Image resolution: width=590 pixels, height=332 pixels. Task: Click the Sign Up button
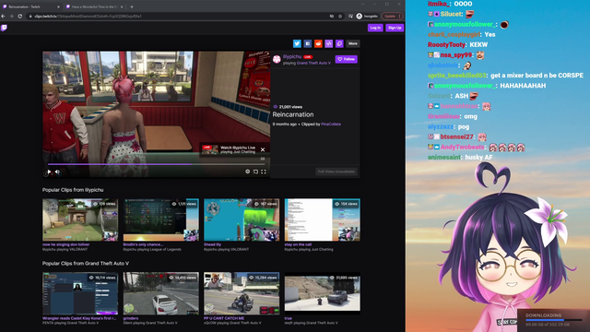[395, 28]
